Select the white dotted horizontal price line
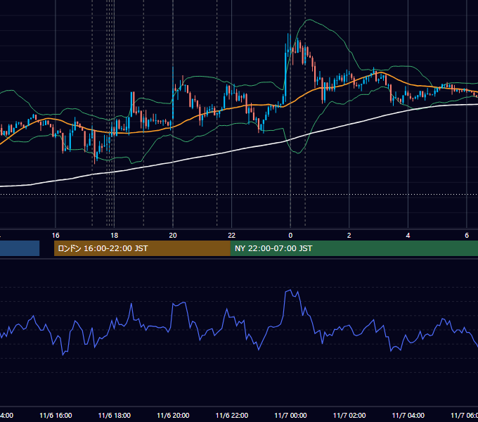This screenshot has width=478, height=422. tap(239, 194)
